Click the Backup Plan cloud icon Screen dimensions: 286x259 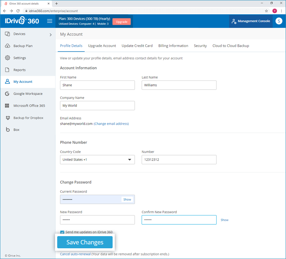coord(8,46)
